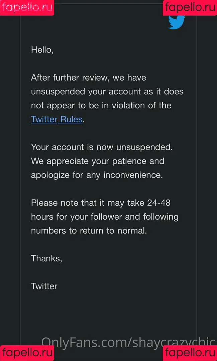Screen dimensions: 217x361
Task: Open the Twitter Rules link
Action: [57, 119]
